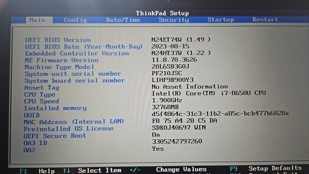The width and height of the screenshot is (309, 174).
Task: Click the CPU Type label
Action: coord(40,94)
